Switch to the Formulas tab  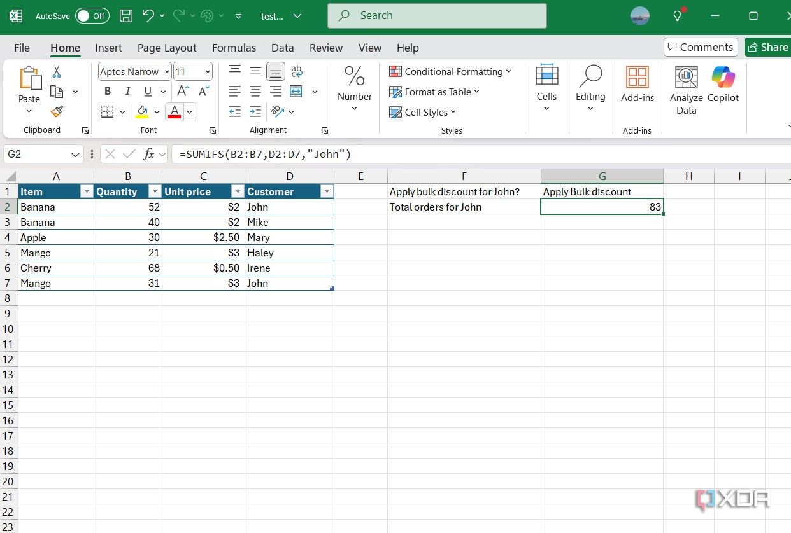pos(234,48)
